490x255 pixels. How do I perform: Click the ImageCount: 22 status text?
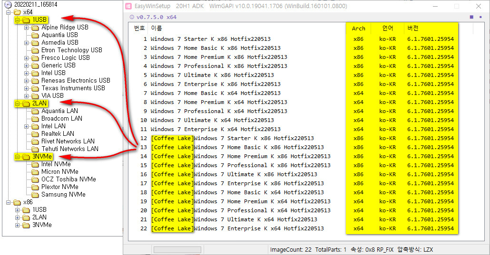pos(291,250)
